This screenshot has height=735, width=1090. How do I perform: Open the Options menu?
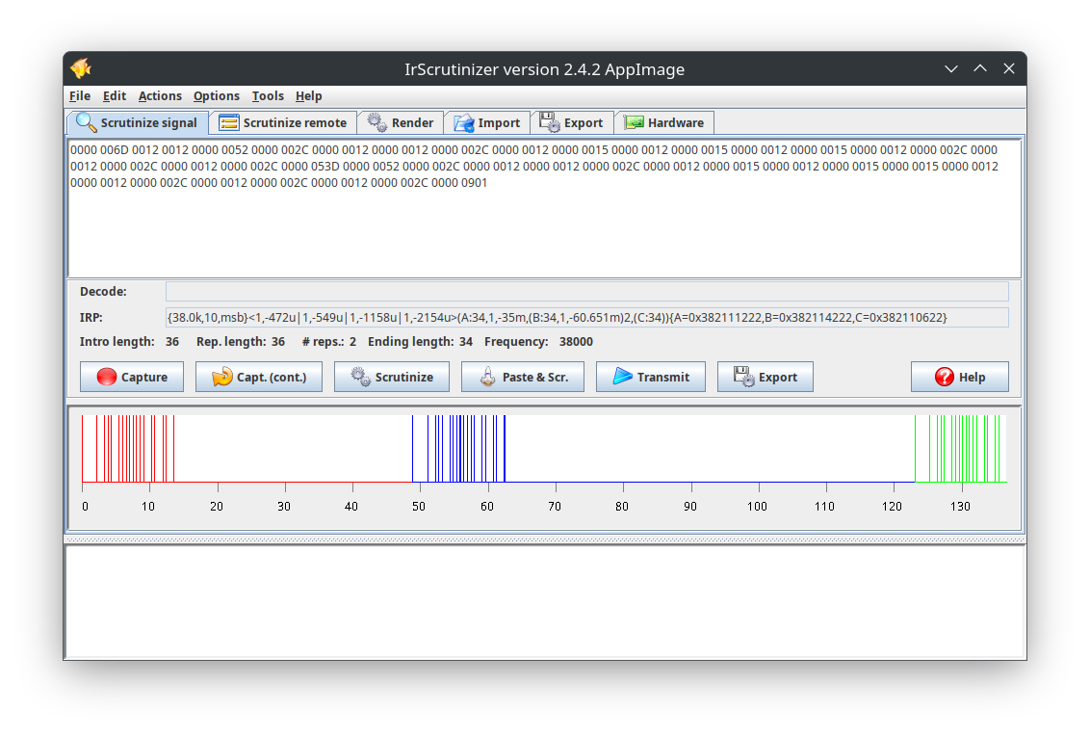pos(217,96)
